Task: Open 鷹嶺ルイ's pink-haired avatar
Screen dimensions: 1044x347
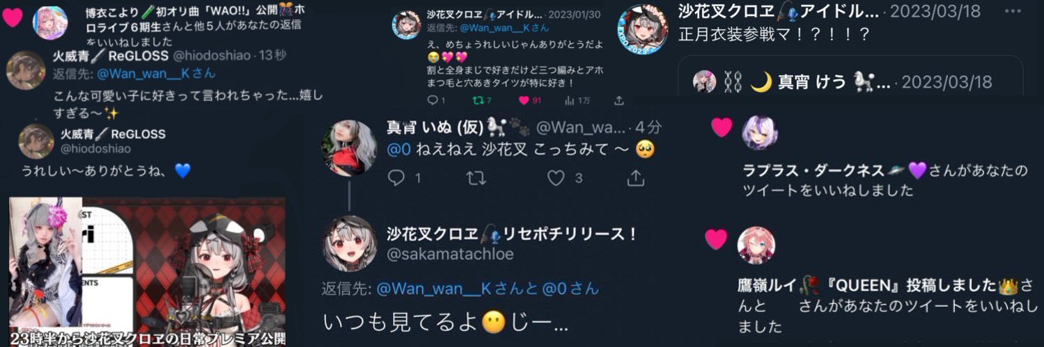Action: tap(756, 245)
